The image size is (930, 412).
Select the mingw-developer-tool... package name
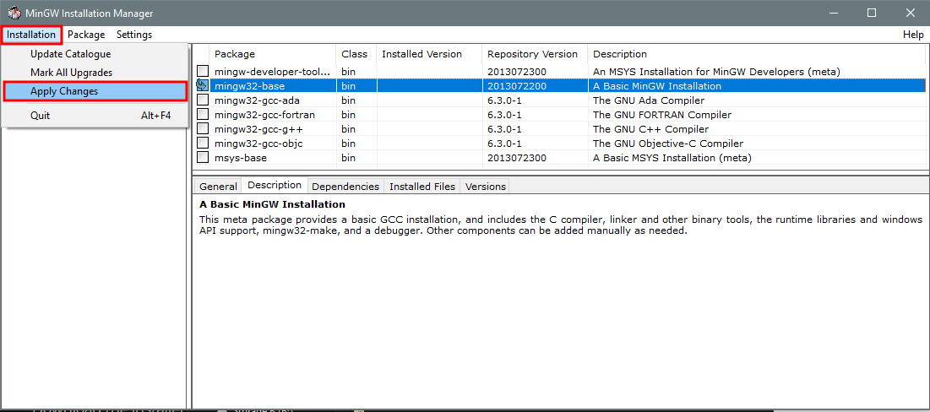[272, 72]
